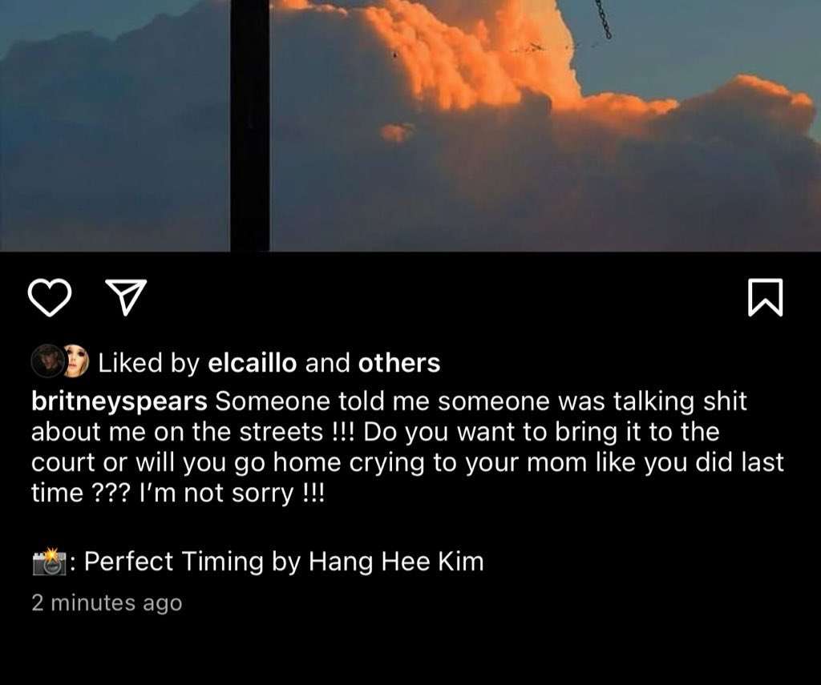
Task: Open the first liker's dark profile avatar
Action: 47,361
